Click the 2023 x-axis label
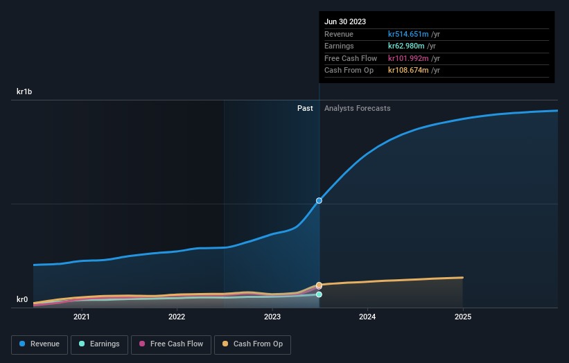The width and height of the screenshot is (569, 363). 272,317
